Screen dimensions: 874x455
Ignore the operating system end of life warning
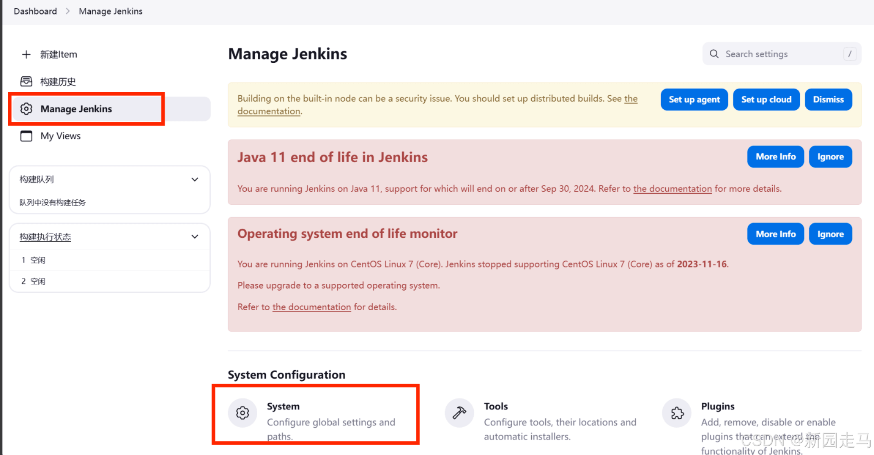click(x=830, y=234)
